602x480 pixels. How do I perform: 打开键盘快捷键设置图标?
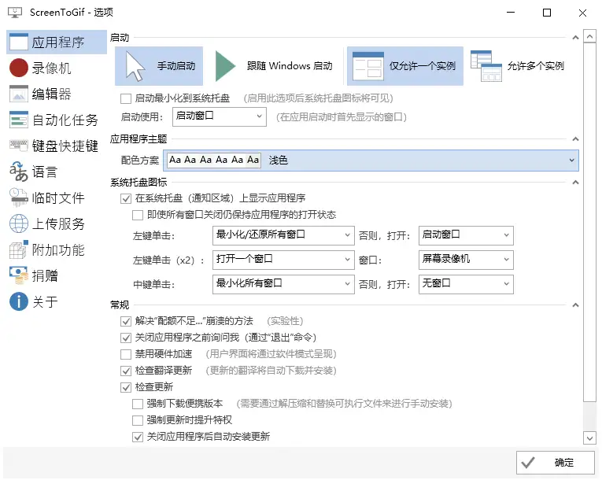(x=19, y=146)
